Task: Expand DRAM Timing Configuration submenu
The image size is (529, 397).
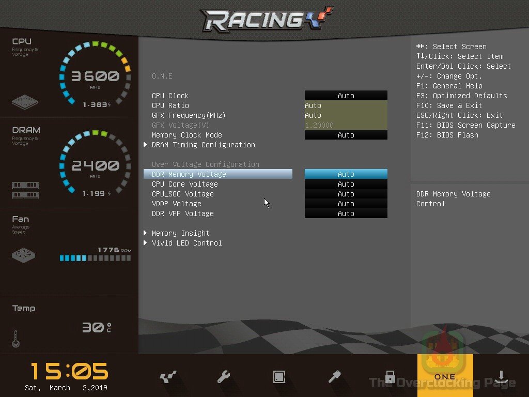Action: 203,145
